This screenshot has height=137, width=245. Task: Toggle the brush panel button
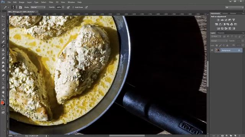(20, 7)
